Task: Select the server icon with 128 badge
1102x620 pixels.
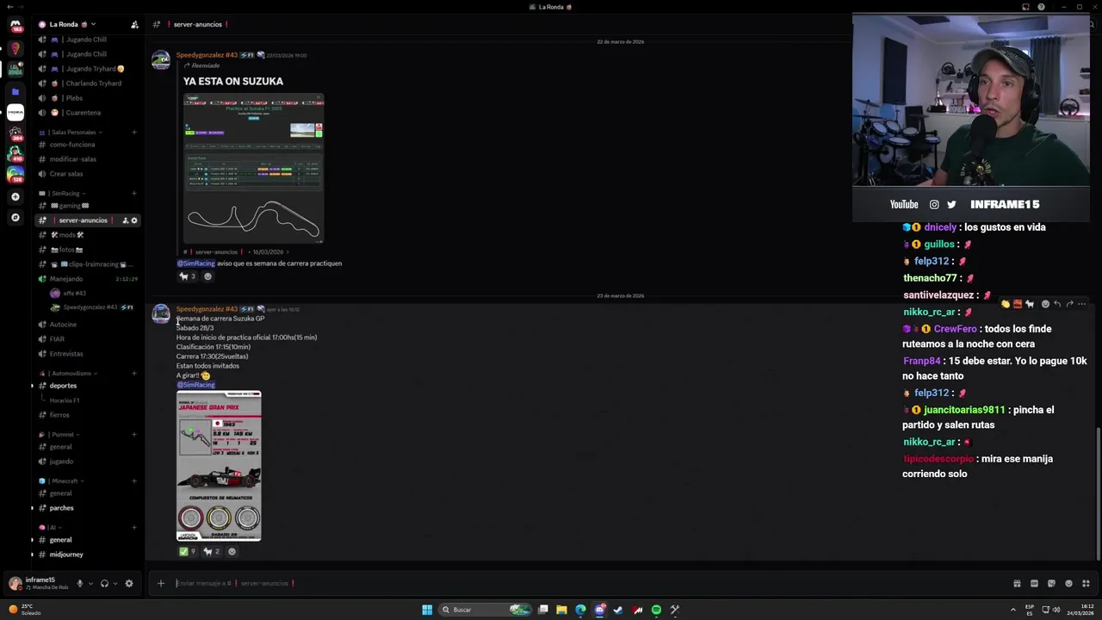Action: coord(15,174)
